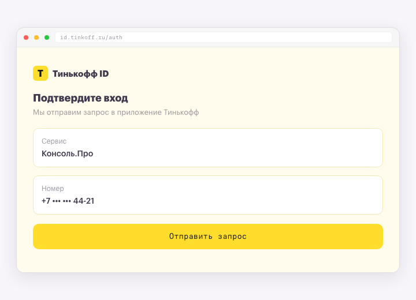Maximize the window with the green button

click(47, 37)
